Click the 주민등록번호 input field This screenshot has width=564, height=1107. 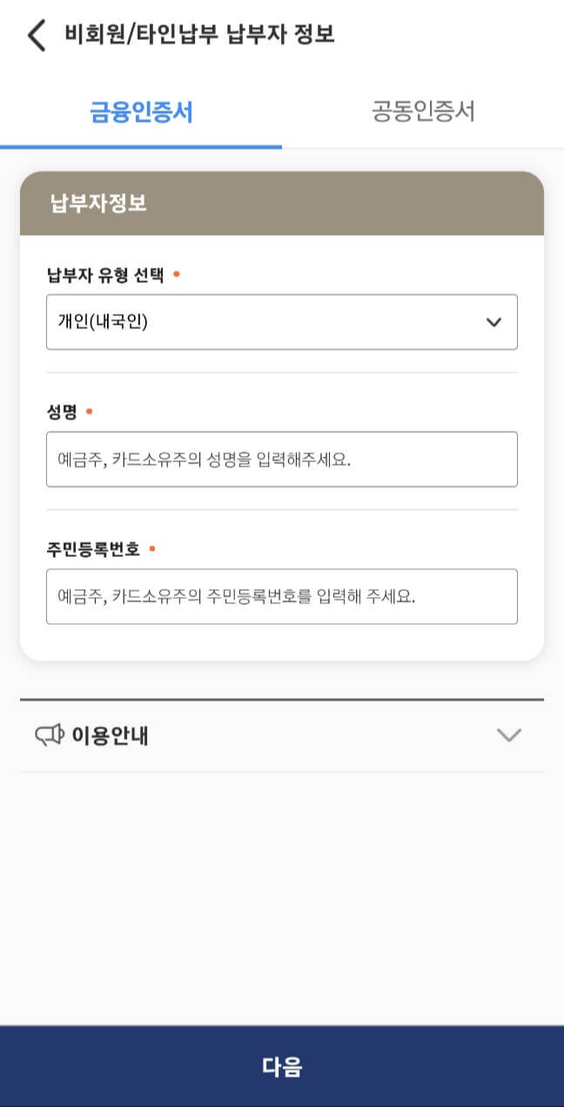coord(282,595)
